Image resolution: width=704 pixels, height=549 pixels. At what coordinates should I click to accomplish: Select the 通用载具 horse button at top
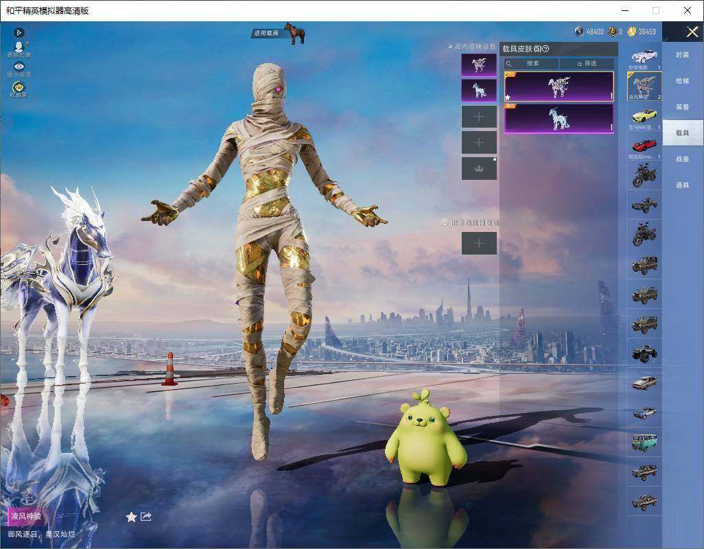pyautogui.click(x=279, y=33)
